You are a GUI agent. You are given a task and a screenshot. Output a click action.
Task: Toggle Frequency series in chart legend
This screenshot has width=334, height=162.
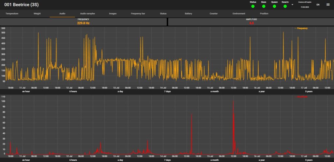(301, 28)
